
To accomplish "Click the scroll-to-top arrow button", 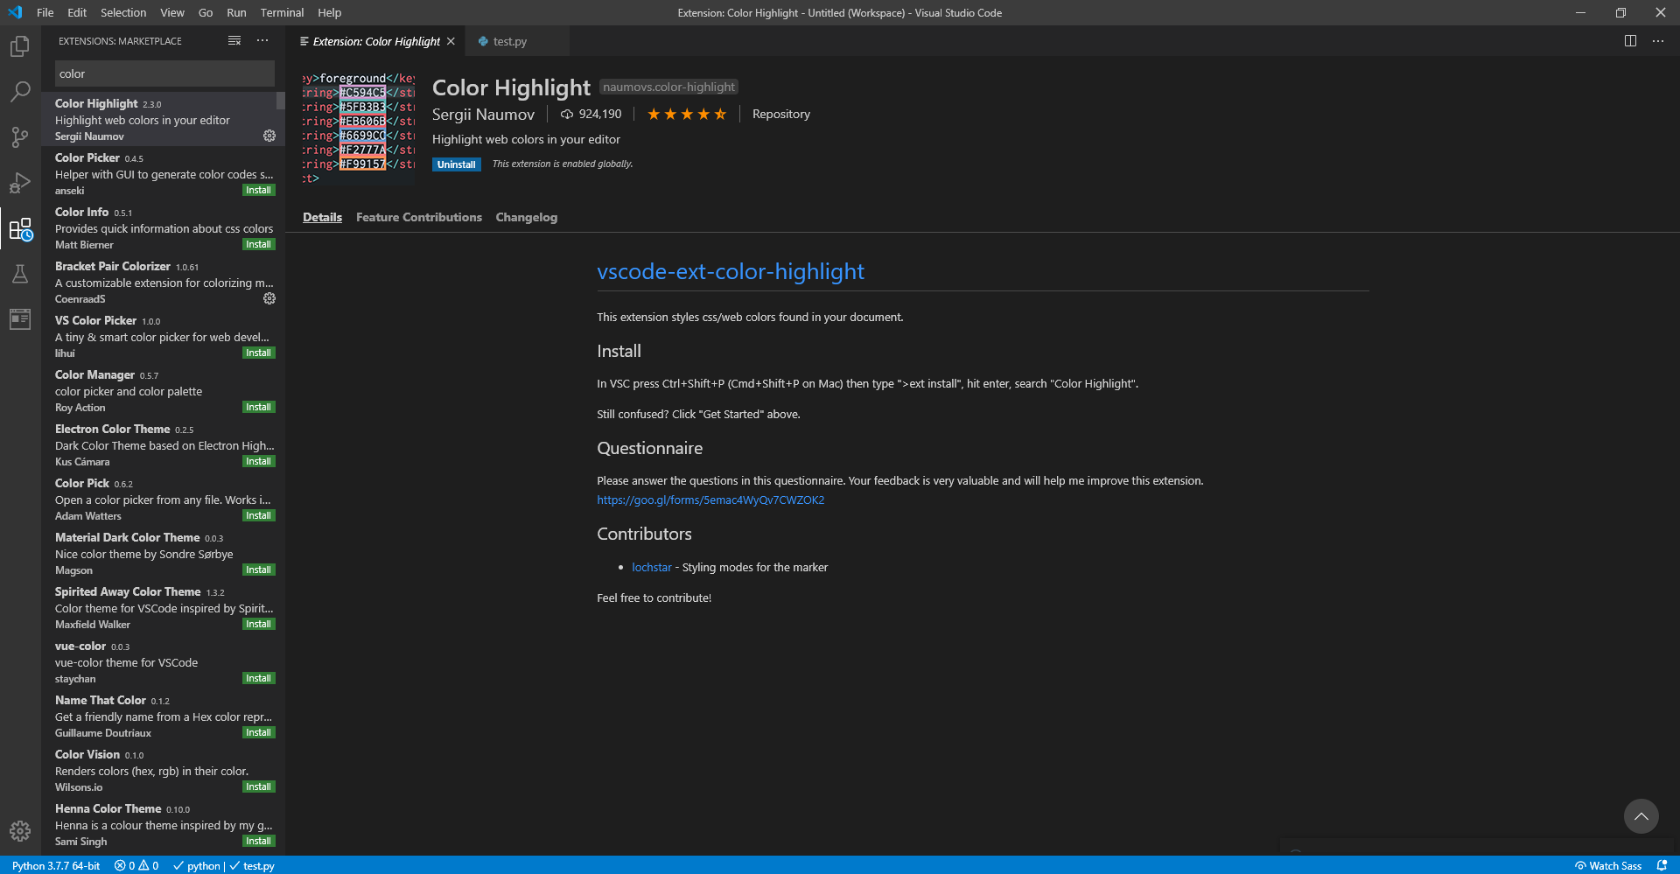I will pyautogui.click(x=1641, y=816).
